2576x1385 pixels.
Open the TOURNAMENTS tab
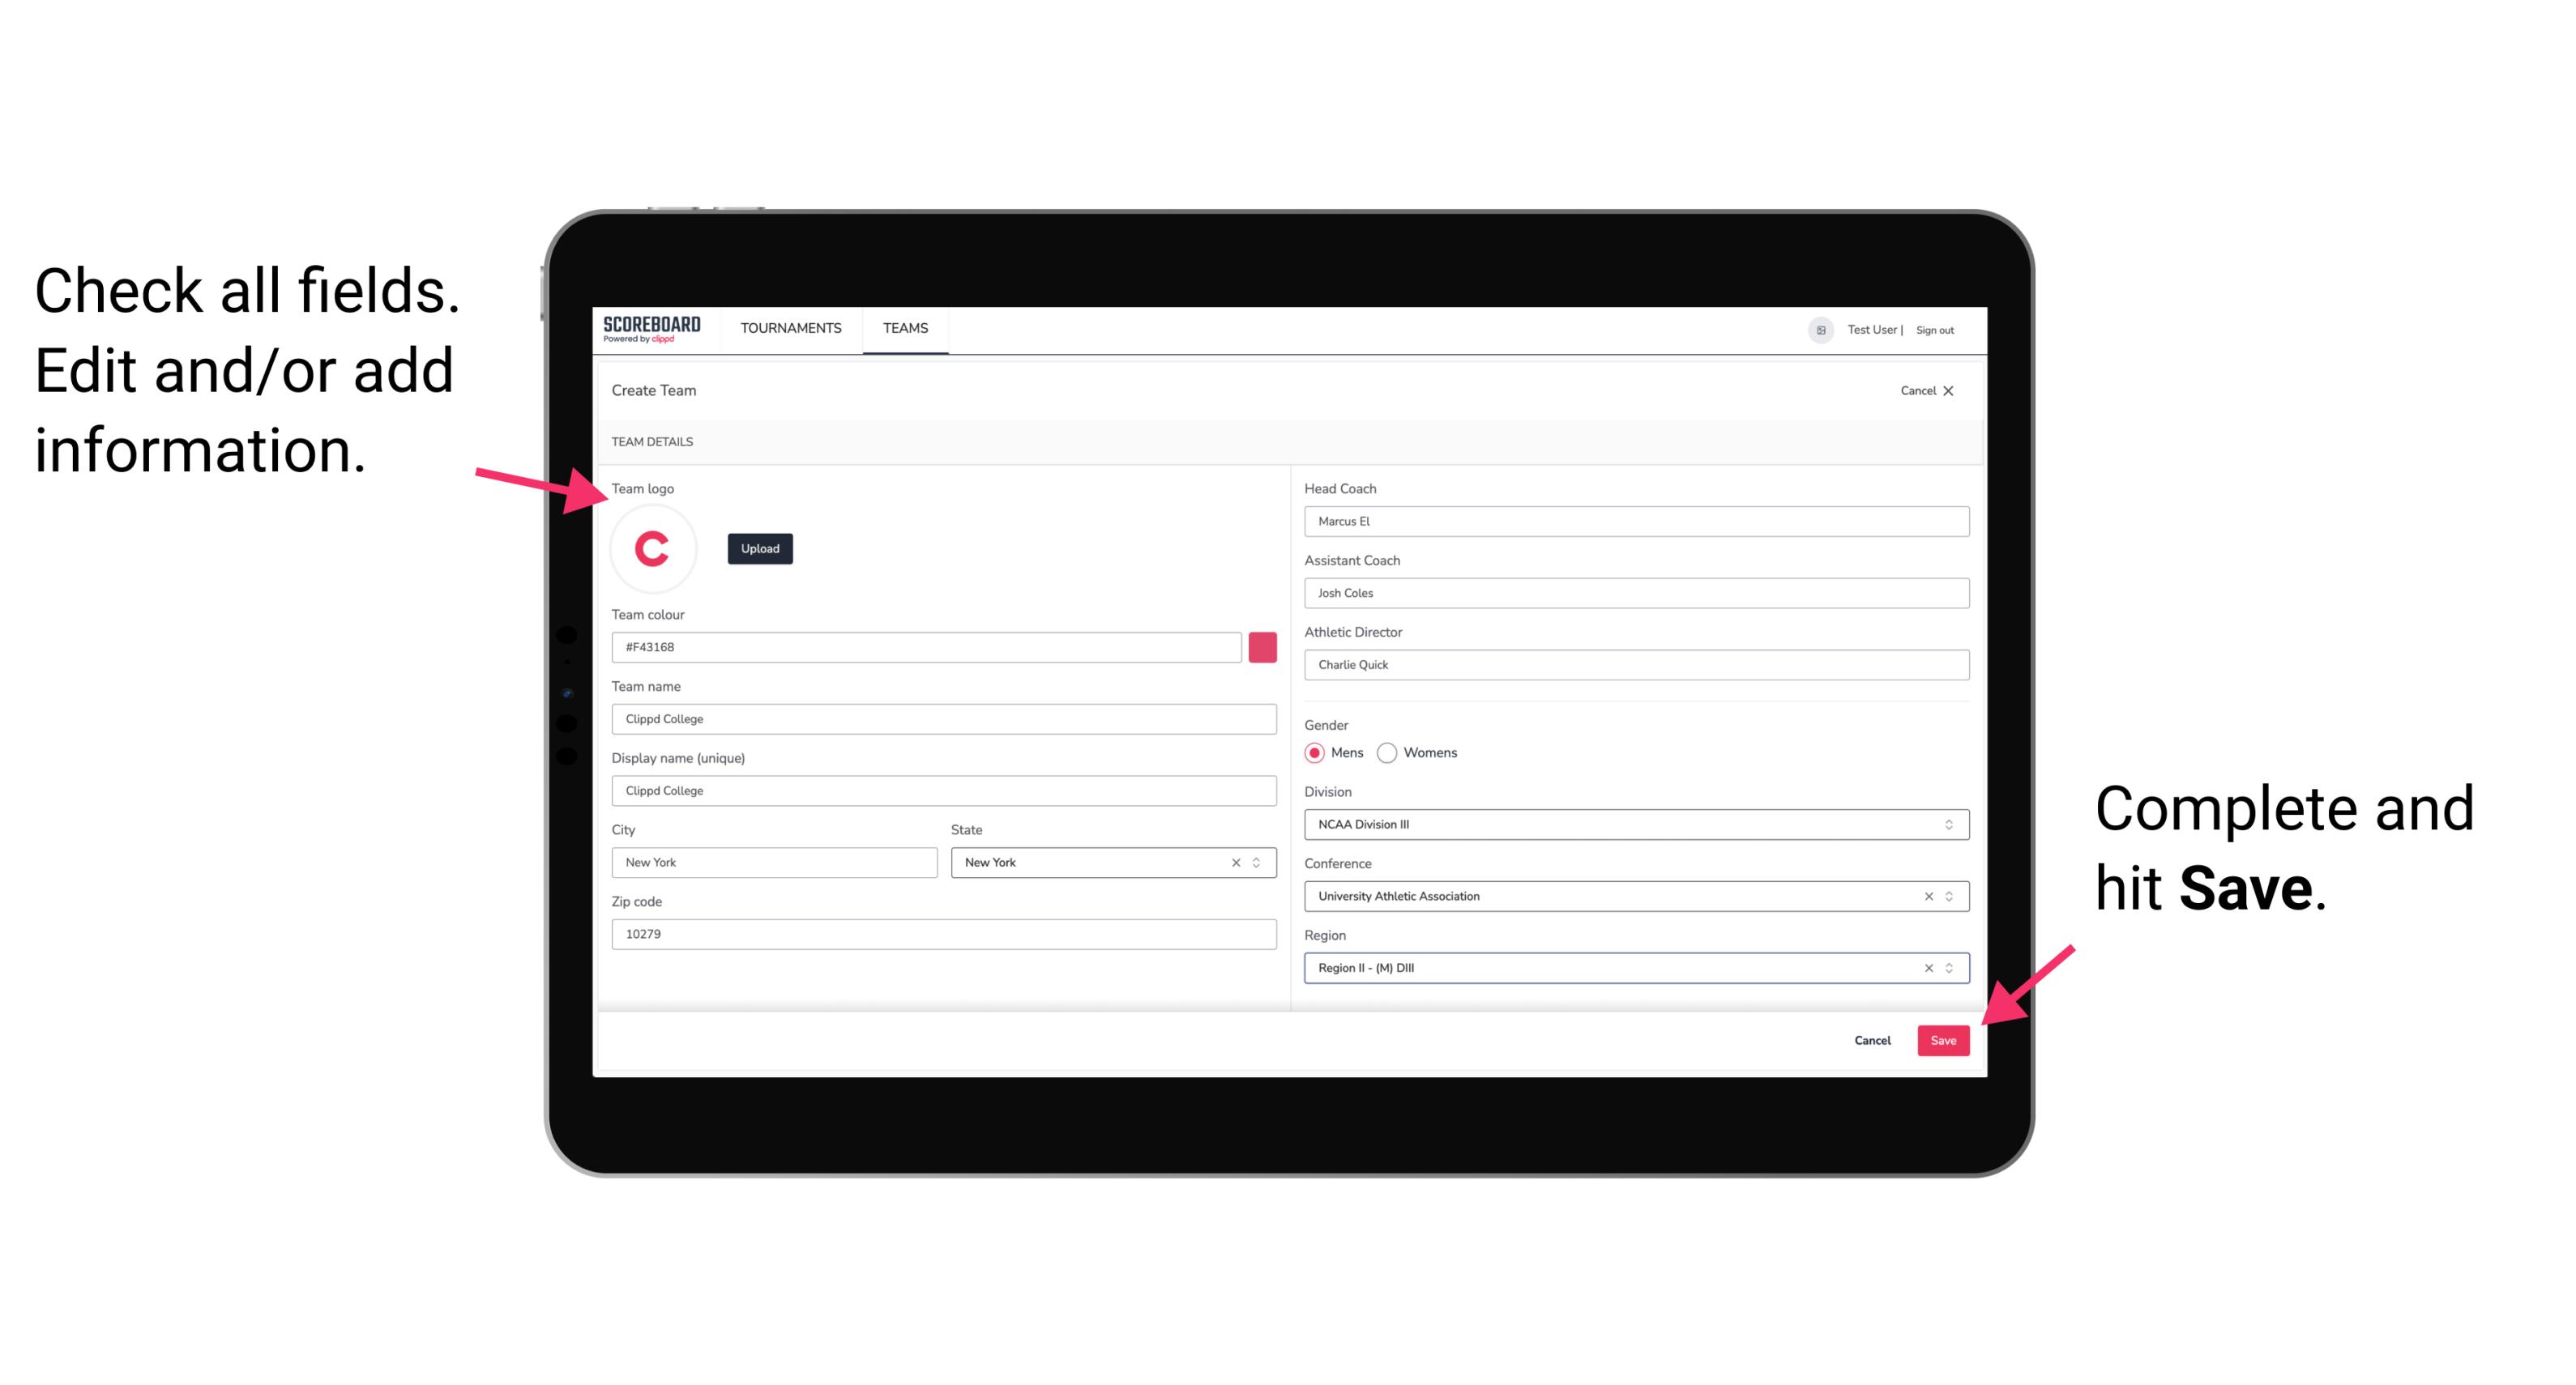click(x=790, y=327)
